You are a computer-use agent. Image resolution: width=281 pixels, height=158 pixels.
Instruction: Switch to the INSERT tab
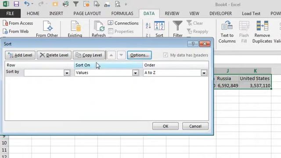click(x=56, y=14)
